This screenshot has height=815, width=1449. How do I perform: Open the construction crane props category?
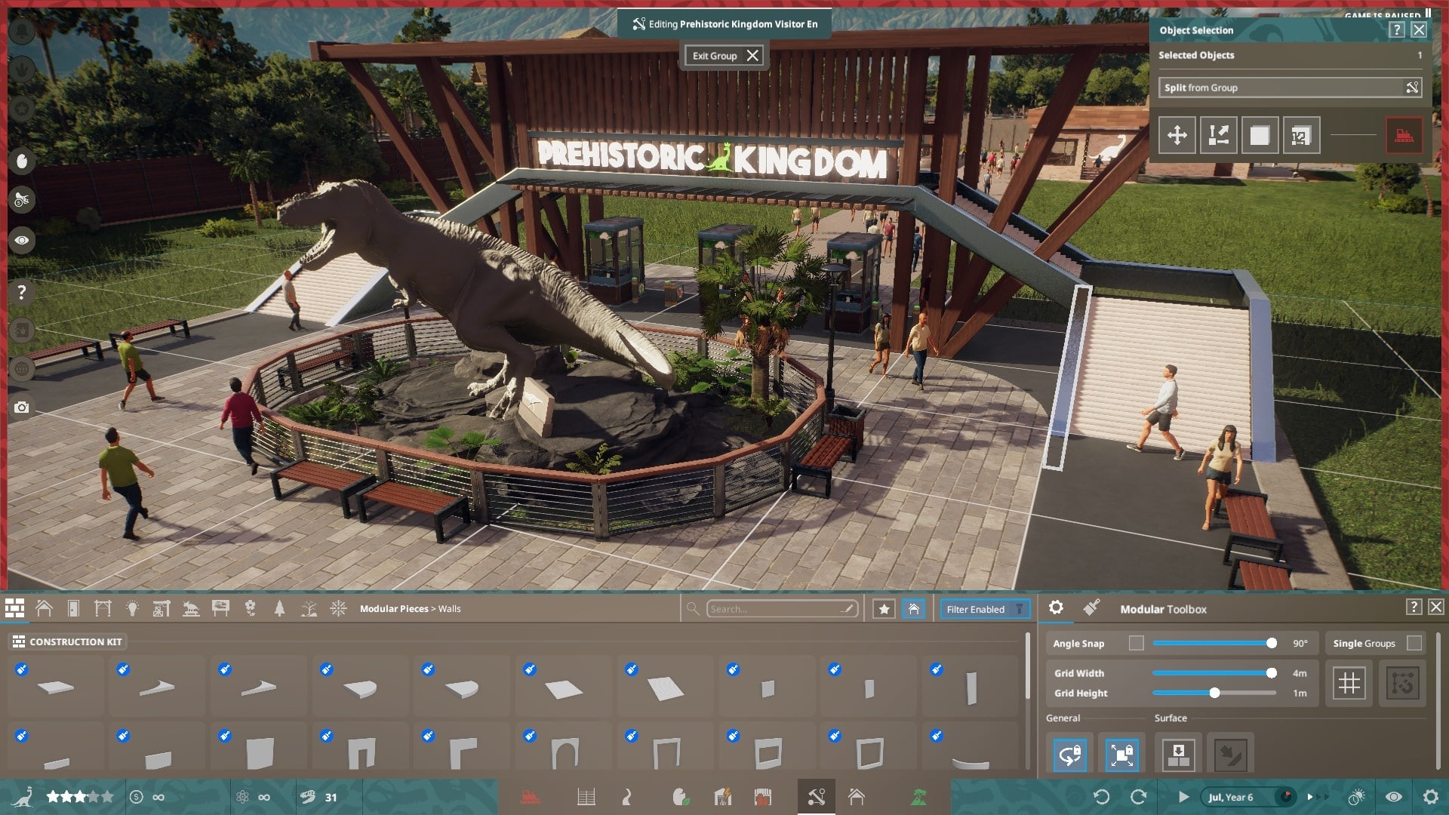click(162, 608)
